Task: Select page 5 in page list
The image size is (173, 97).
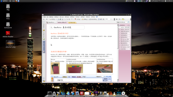Action: [124, 35]
